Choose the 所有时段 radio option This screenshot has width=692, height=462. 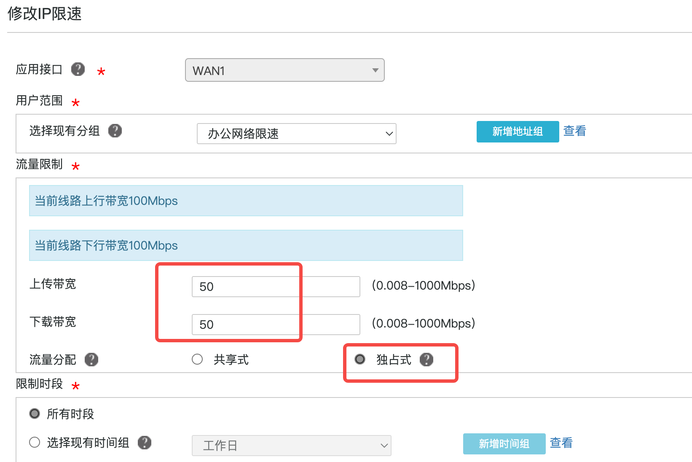pyautogui.click(x=35, y=414)
